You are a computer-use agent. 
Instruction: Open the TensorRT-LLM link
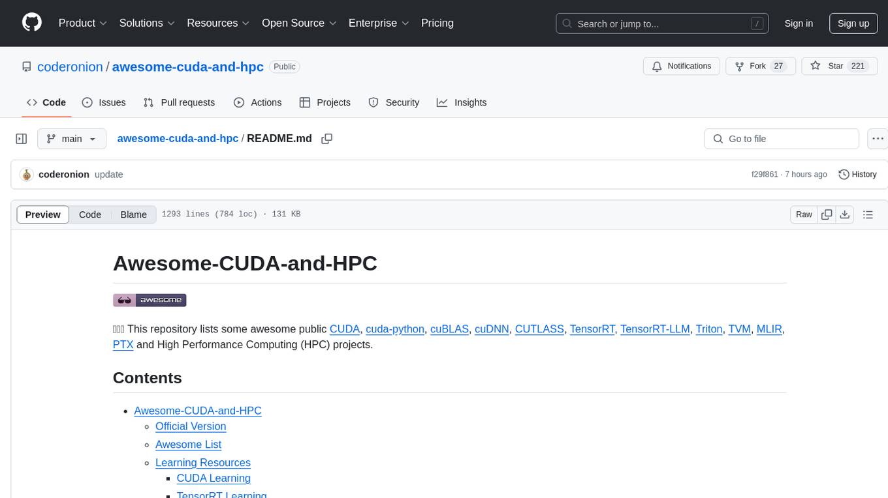coord(655,329)
